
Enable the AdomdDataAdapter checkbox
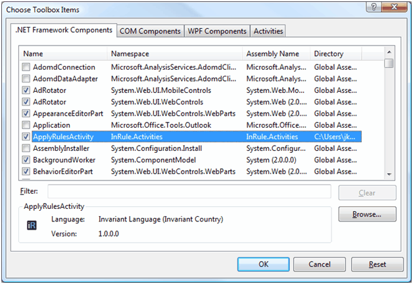click(26, 78)
